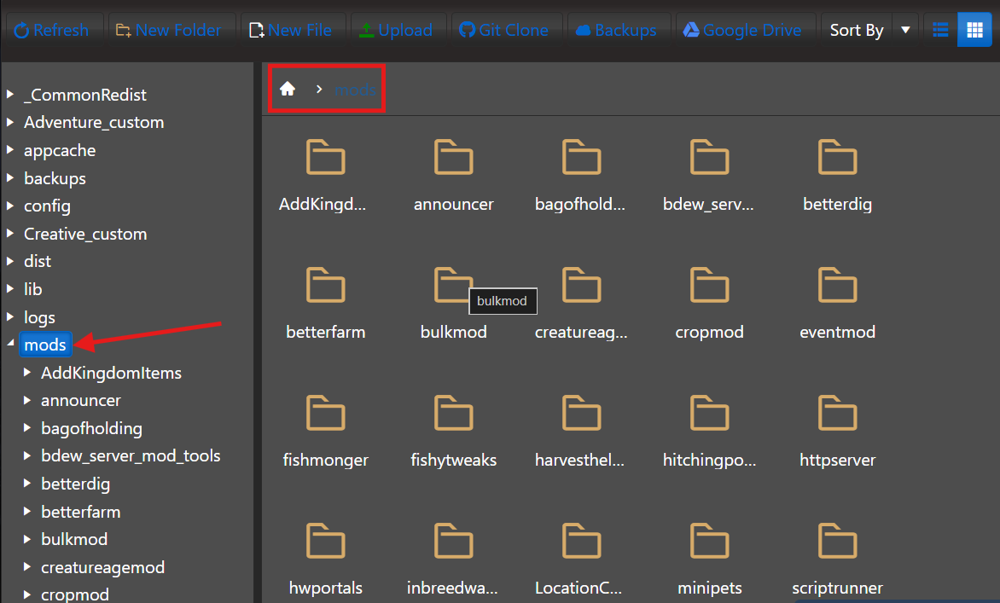Select cropmod in the folder tree
Screen dimensions: 1000x603
pyautogui.click(x=74, y=594)
